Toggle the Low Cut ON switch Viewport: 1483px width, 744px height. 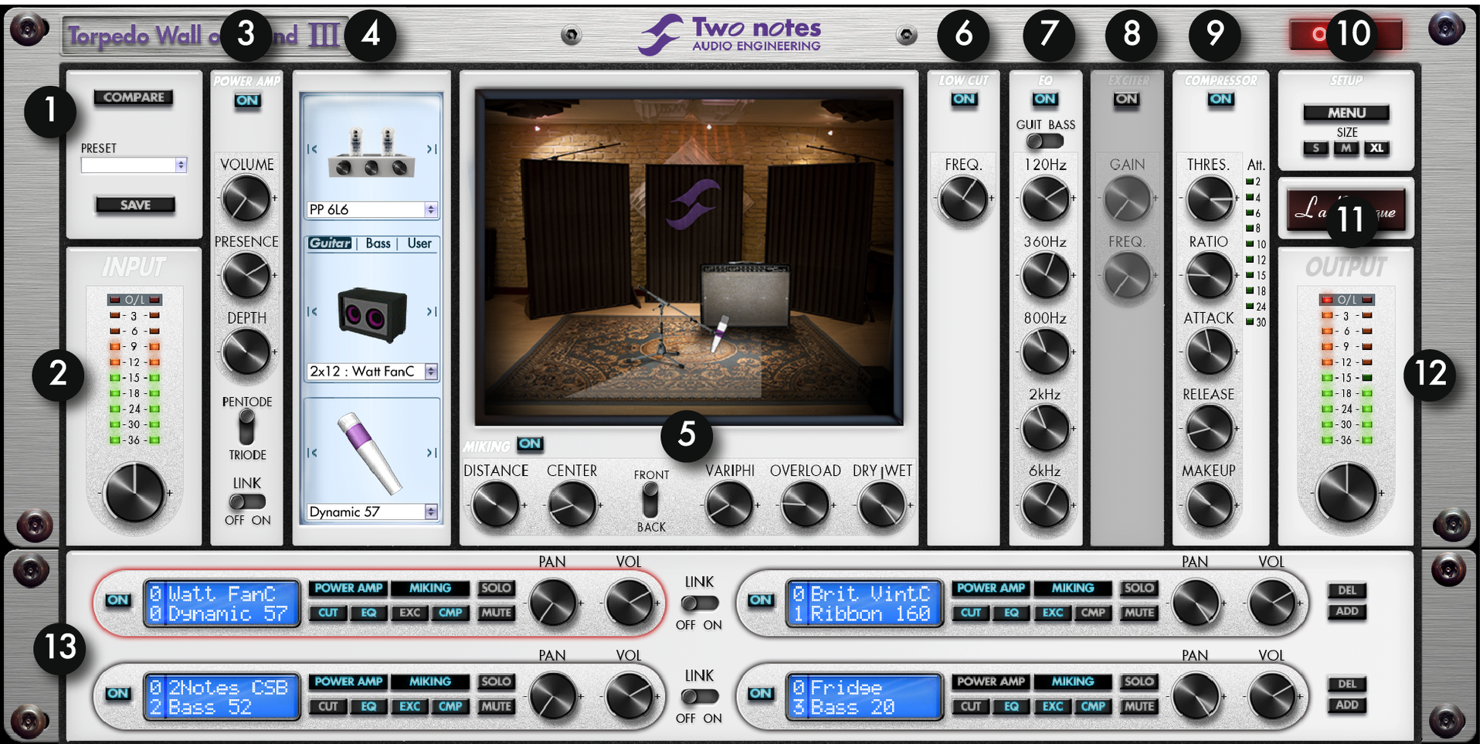coord(964,99)
